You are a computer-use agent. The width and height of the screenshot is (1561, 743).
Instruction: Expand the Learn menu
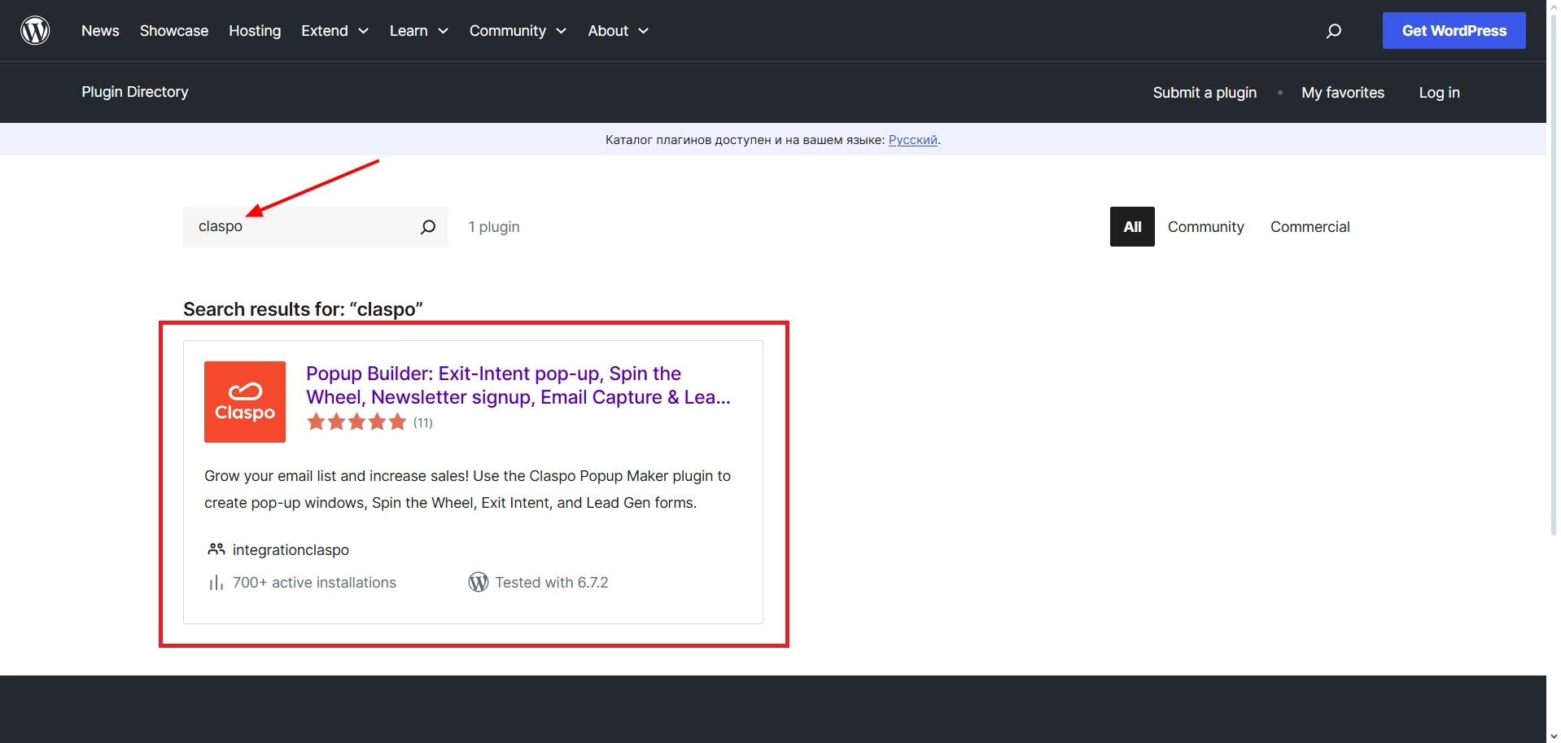coord(418,31)
